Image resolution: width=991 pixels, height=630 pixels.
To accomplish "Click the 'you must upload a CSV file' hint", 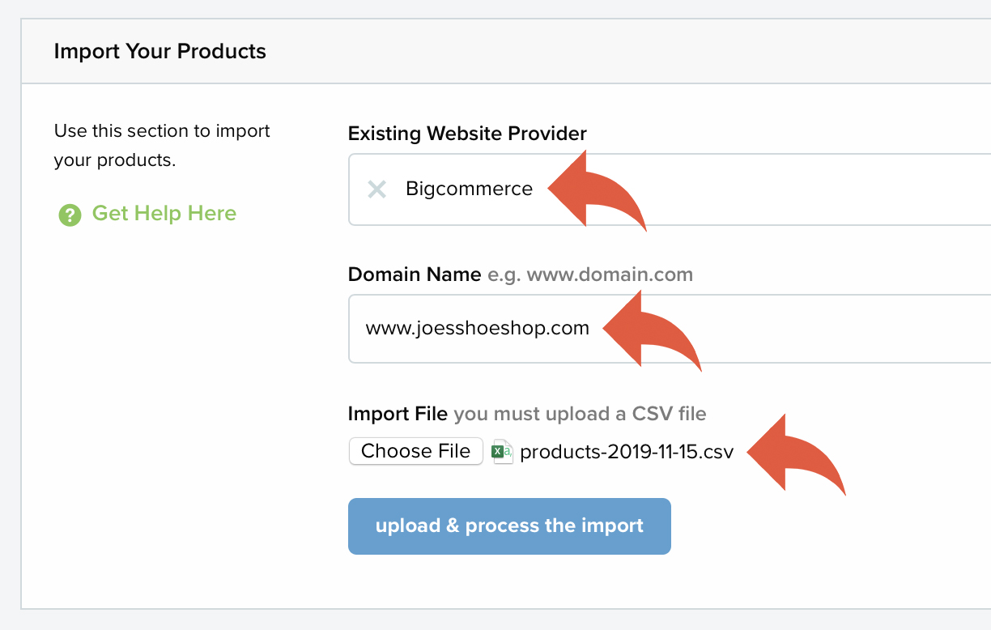I will pos(580,415).
